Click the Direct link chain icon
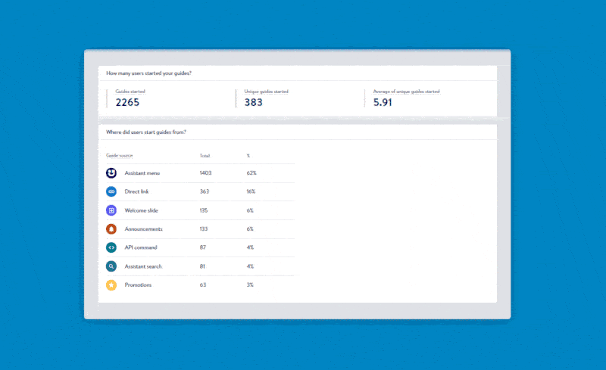606x370 pixels. [x=111, y=191]
